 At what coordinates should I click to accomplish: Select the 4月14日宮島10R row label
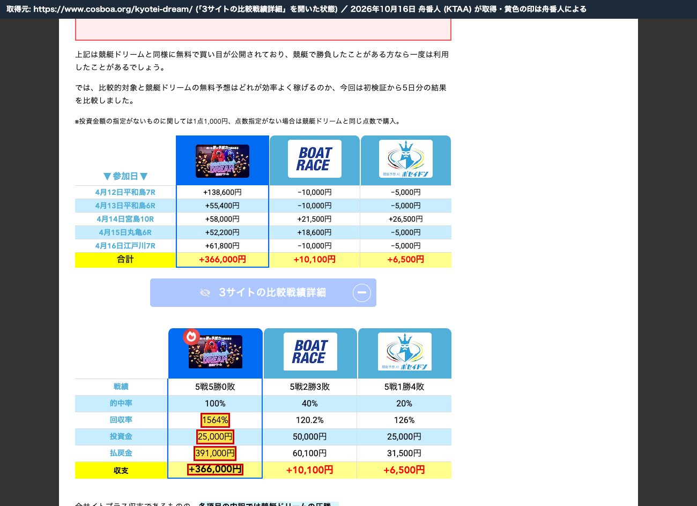point(125,219)
